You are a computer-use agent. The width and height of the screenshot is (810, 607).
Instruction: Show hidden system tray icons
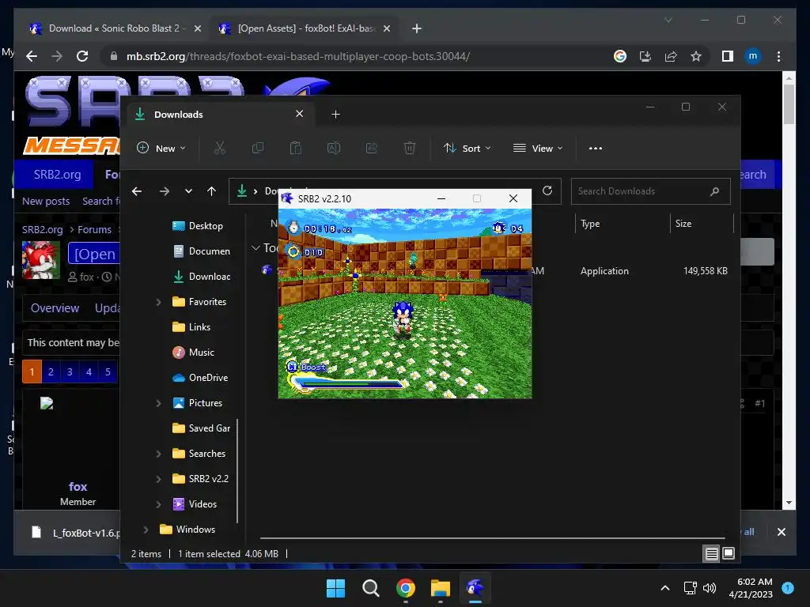[665, 588]
